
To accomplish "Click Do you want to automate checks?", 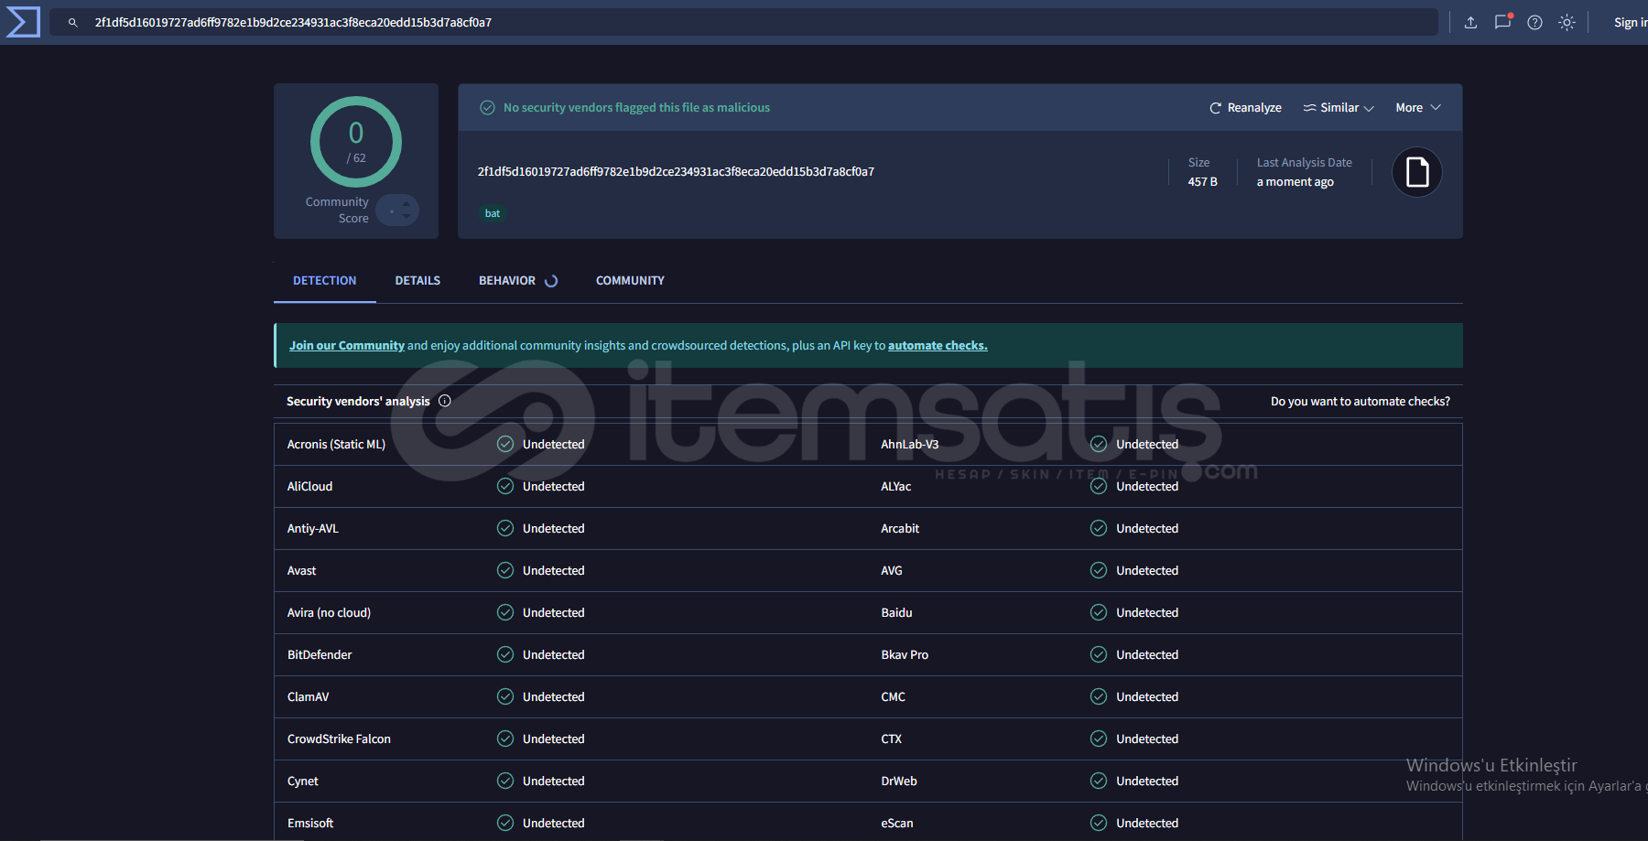I will [1361, 402].
